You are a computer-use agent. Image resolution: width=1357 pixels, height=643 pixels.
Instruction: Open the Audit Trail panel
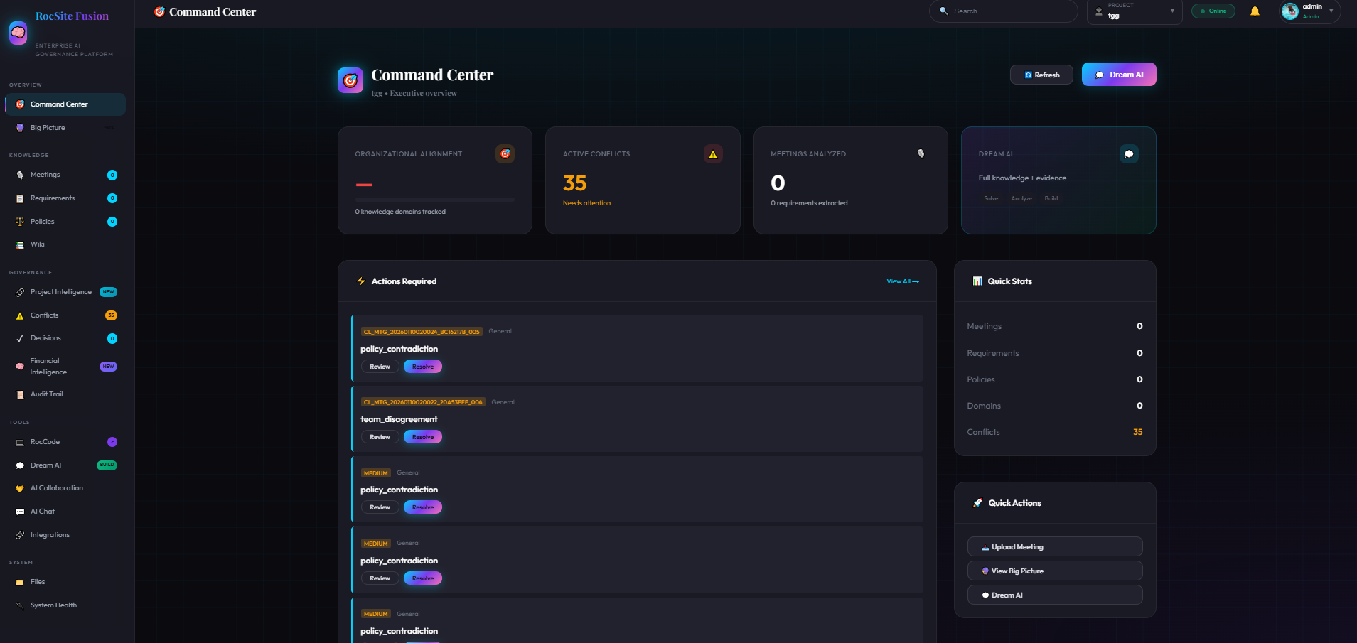(47, 394)
